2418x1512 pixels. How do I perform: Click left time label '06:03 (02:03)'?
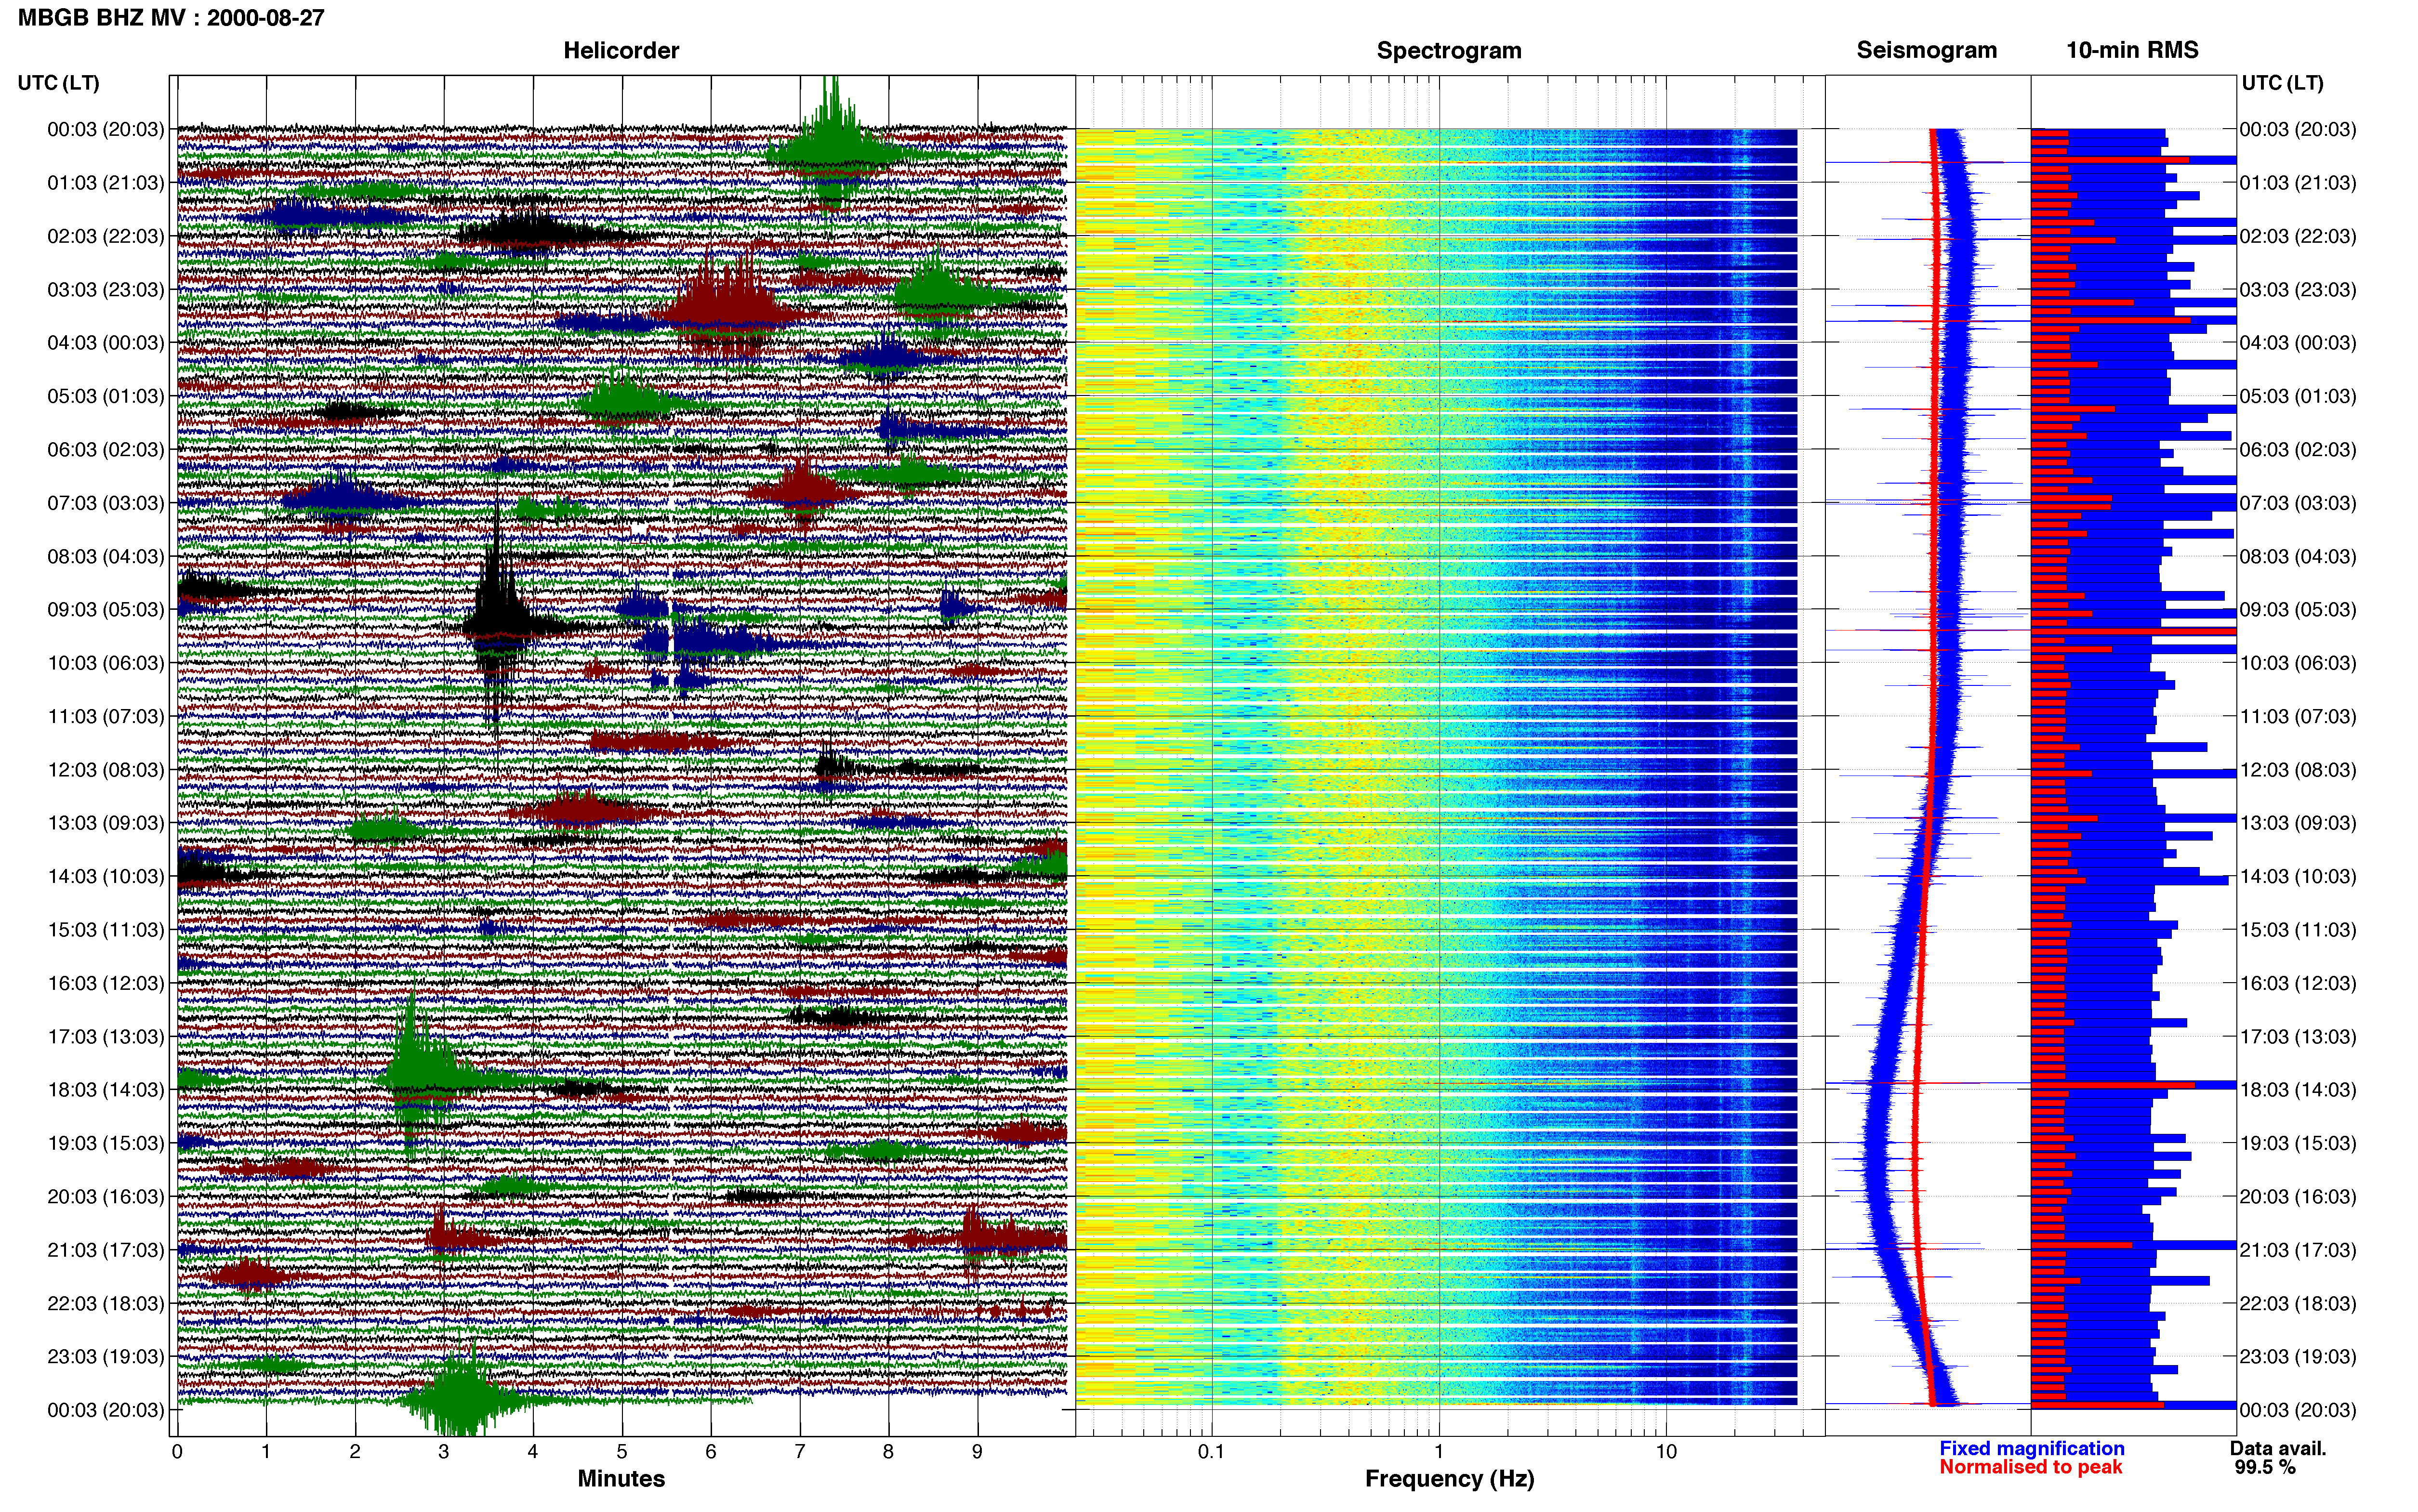(x=105, y=450)
